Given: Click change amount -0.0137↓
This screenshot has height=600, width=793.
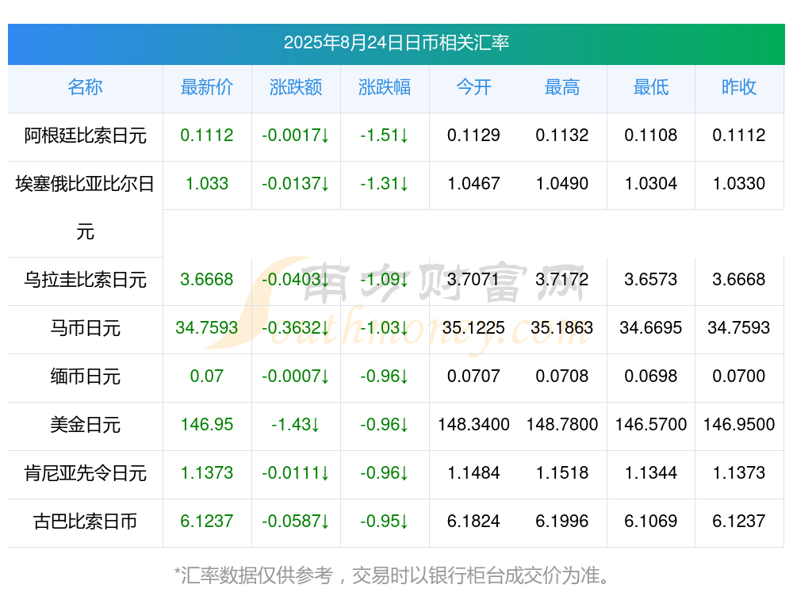Looking at the screenshot, I should click(296, 184).
